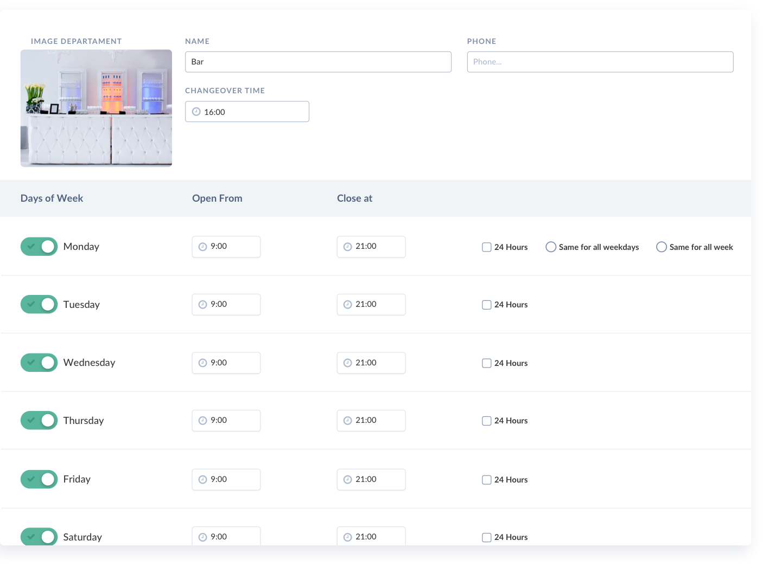Viewport: 763px width, 566px height.
Task: Click the Thursday day label
Action: click(x=84, y=421)
